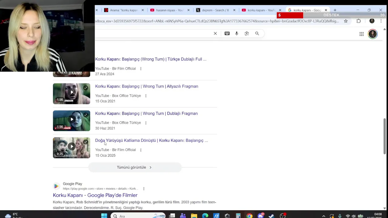The image size is (388, 218).
Task: Open the Windows Start menu
Action: click(104, 216)
